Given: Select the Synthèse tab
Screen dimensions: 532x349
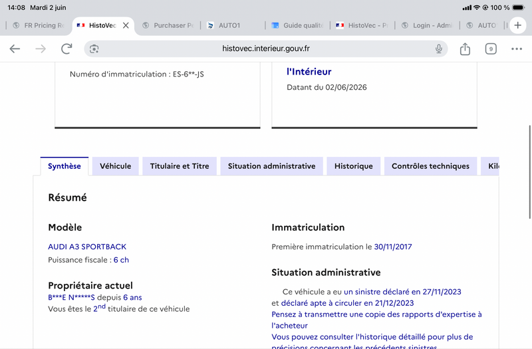Looking at the screenshot, I should (x=65, y=166).
